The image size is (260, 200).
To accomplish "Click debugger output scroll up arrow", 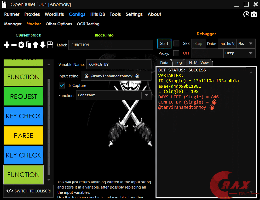I will click(x=251, y=72).
